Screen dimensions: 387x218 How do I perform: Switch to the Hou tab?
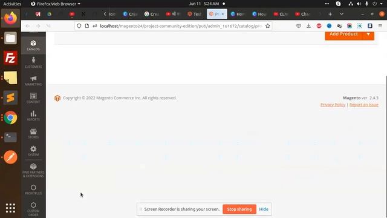(x=259, y=14)
